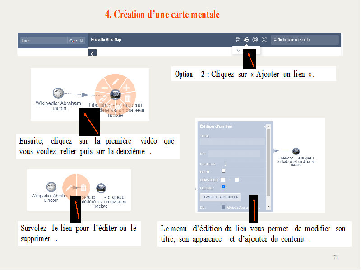
Task: Click the add link icon in toolbar
Action: click(246, 40)
